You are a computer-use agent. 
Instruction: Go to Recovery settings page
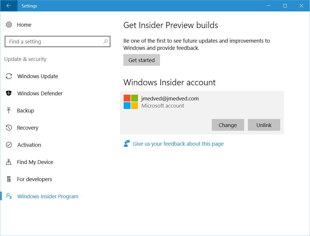point(27,128)
